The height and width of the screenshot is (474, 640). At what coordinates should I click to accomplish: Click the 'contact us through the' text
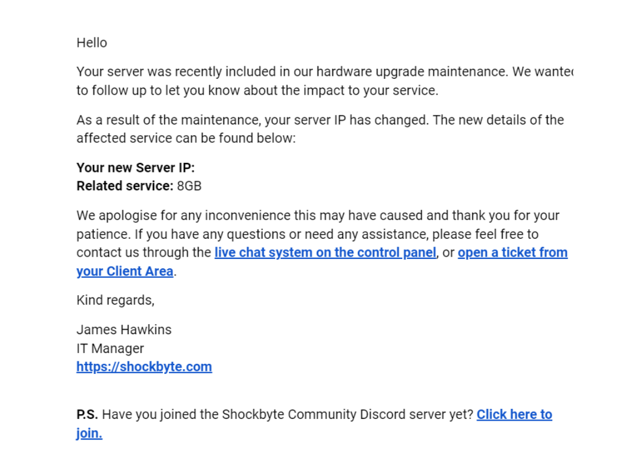pos(143,252)
